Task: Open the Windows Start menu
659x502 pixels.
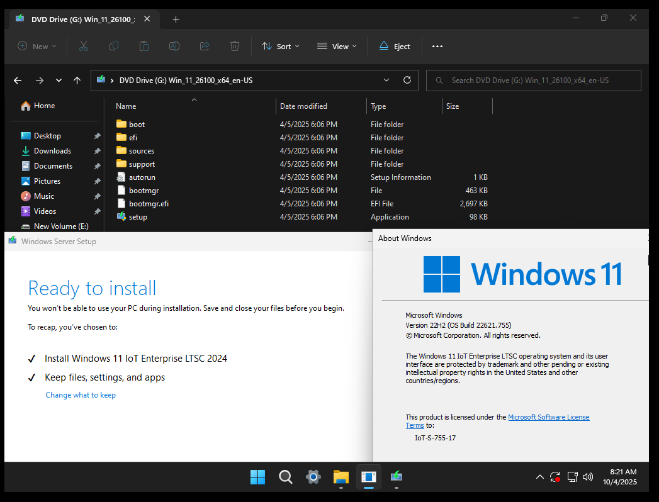Action: pyautogui.click(x=257, y=477)
